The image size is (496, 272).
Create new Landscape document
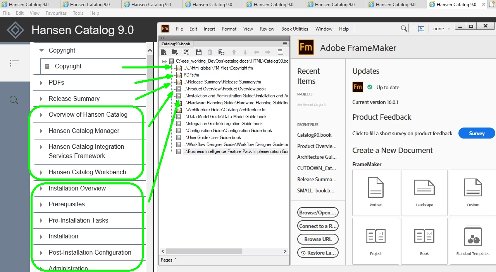click(424, 192)
